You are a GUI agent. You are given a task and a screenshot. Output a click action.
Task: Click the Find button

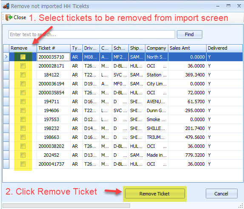[x=190, y=34]
